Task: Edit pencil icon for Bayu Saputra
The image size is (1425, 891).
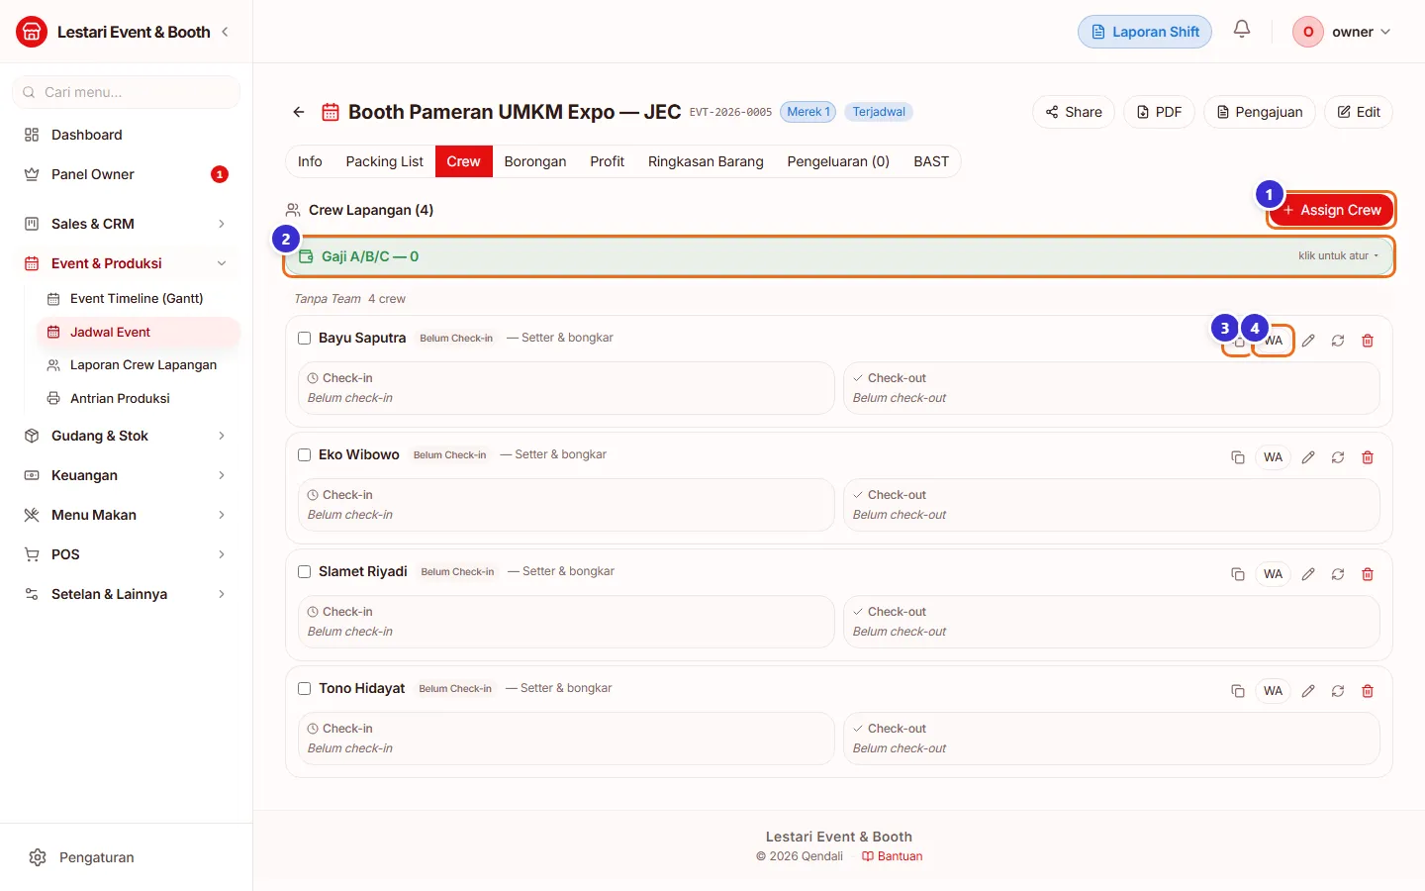Action: tap(1308, 341)
